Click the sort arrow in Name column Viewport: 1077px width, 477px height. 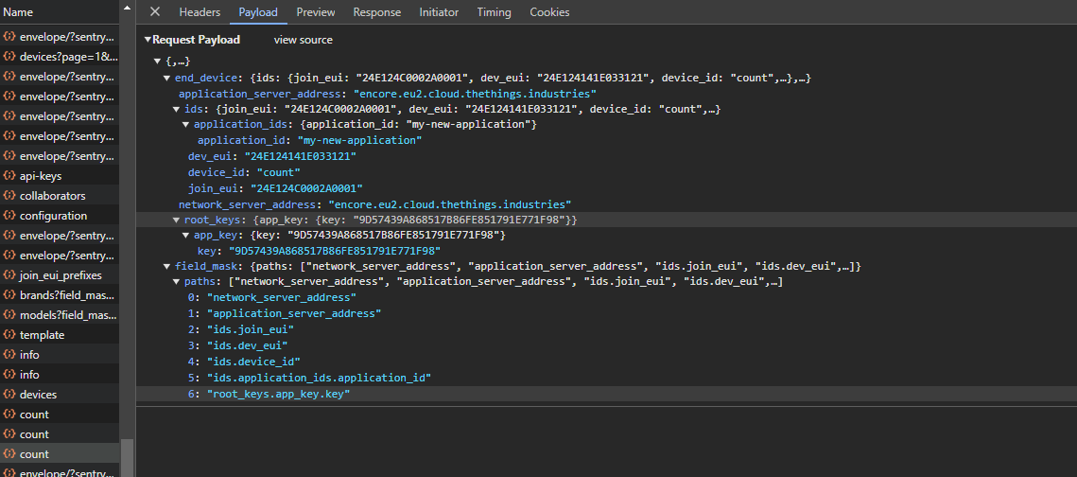tap(127, 8)
